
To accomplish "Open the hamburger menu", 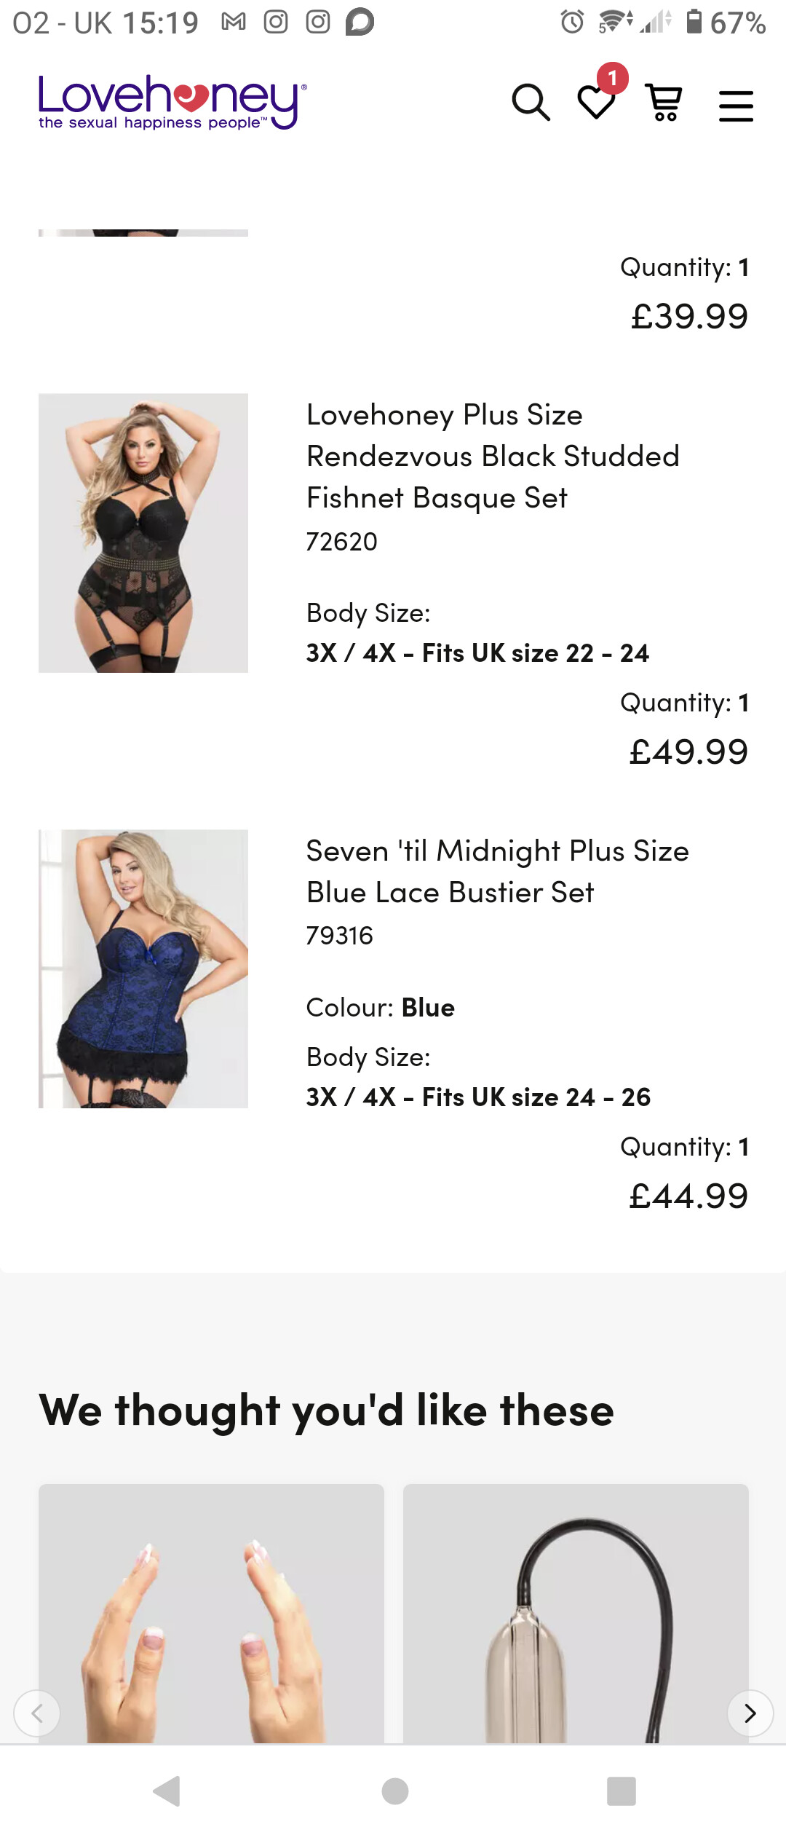I will point(736,106).
